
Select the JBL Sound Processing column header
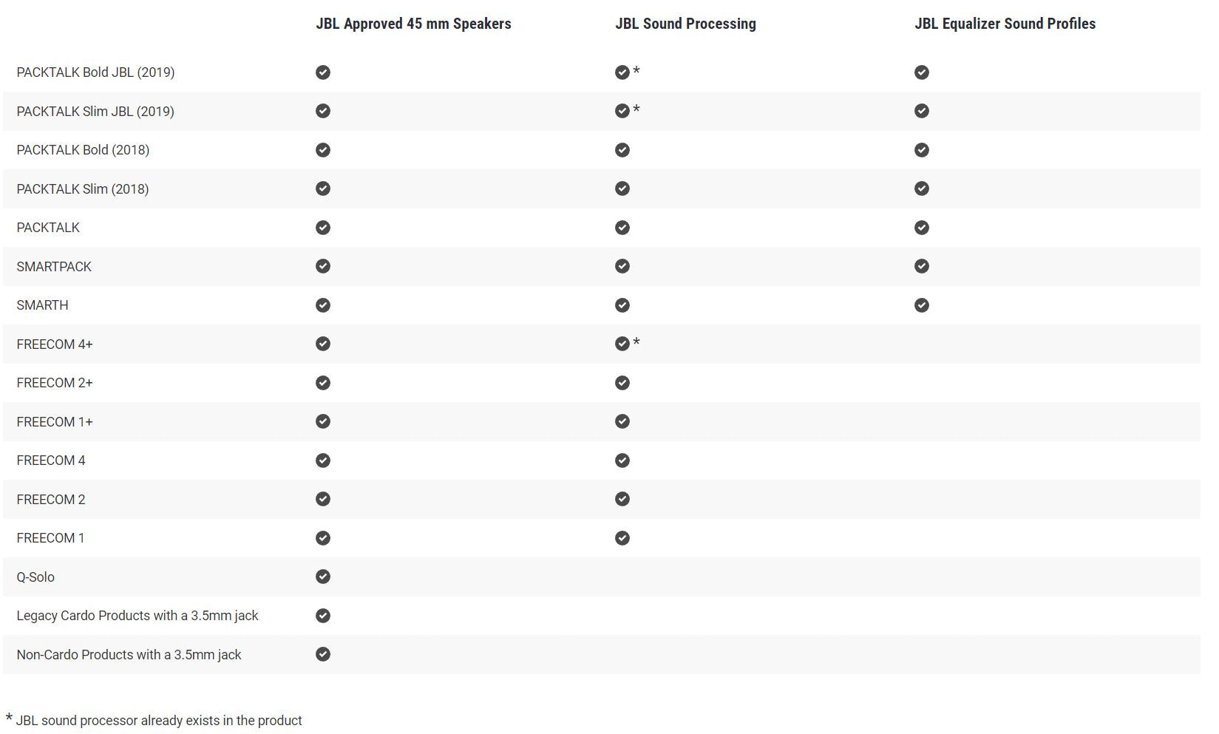pyautogui.click(x=685, y=24)
